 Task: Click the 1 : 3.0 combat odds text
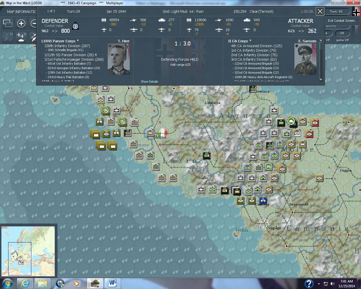click(182, 44)
